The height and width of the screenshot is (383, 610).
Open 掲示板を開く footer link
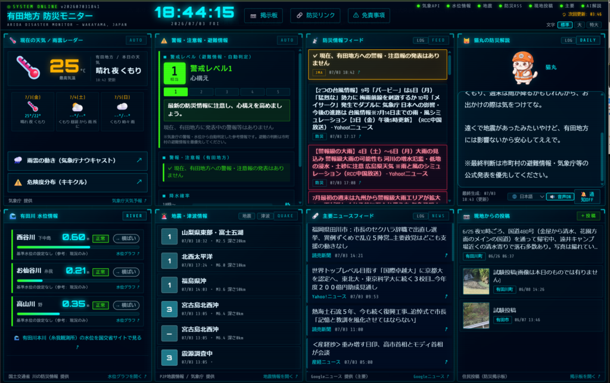coord(585,376)
